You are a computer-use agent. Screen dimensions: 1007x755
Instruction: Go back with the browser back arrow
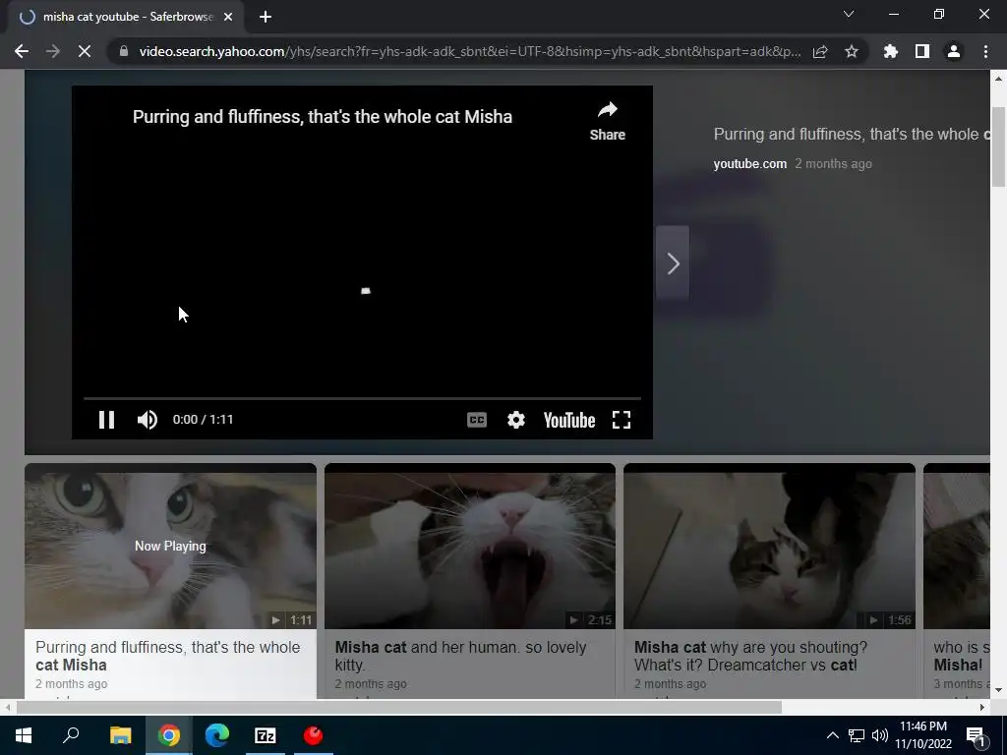(x=22, y=51)
